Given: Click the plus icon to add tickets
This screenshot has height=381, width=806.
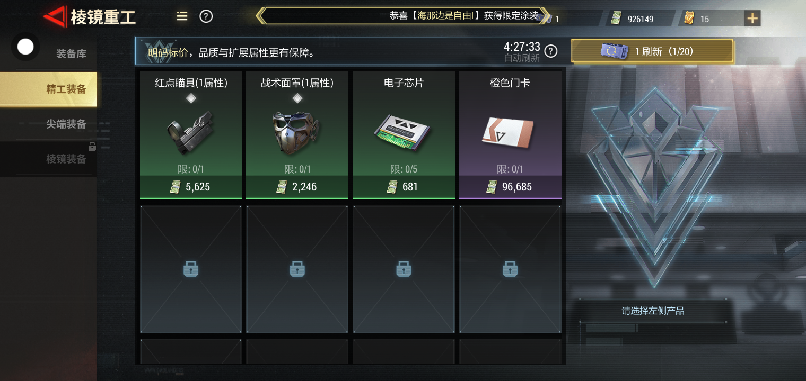Looking at the screenshot, I should point(752,19).
